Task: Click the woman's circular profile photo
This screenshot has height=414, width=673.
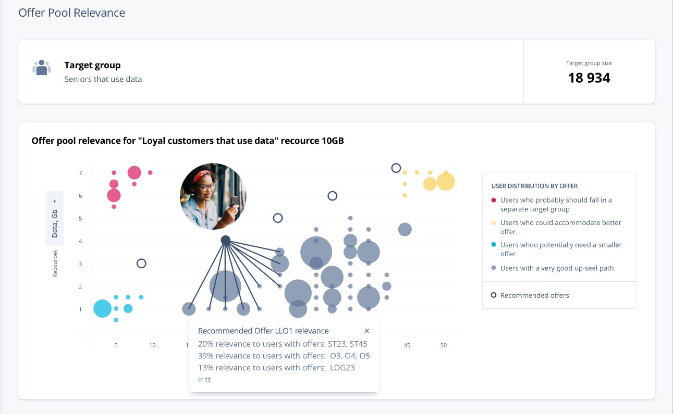Action: pyautogui.click(x=213, y=196)
